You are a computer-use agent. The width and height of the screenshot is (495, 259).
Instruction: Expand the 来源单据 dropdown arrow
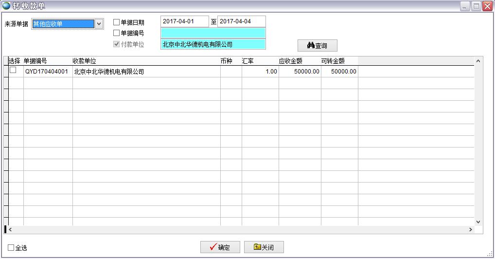pos(99,23)
